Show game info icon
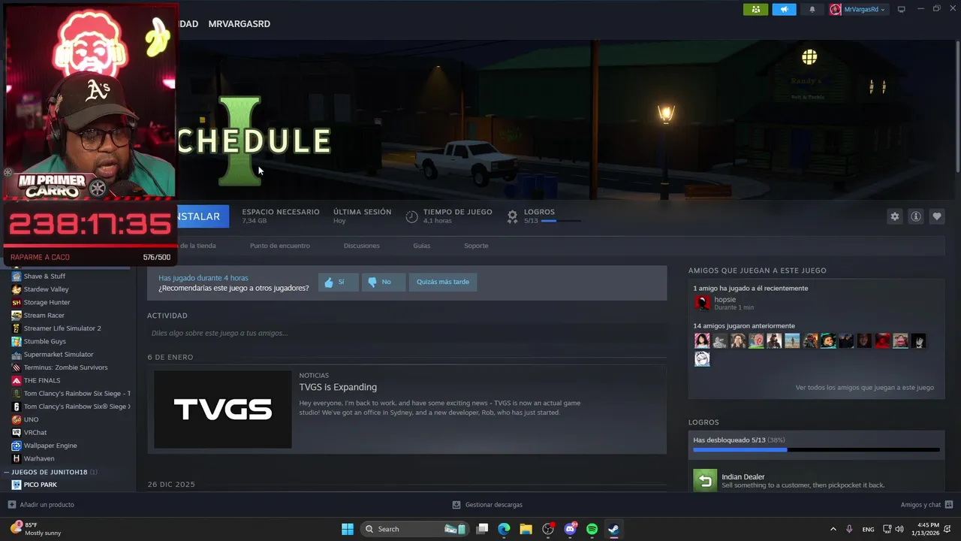The image size is (961, 541). pyautogui.click(x=916, y=216)
